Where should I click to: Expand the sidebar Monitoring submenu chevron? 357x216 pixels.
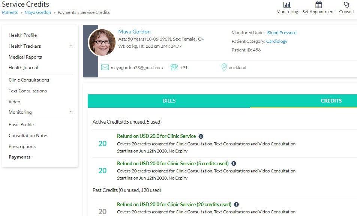pyautogui.click(x=71, y=112)
